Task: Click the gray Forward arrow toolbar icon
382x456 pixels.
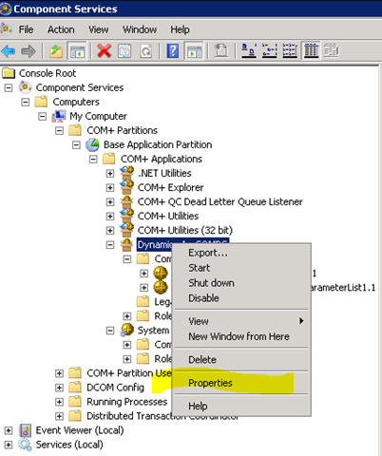Action: [x=28, y=50]
